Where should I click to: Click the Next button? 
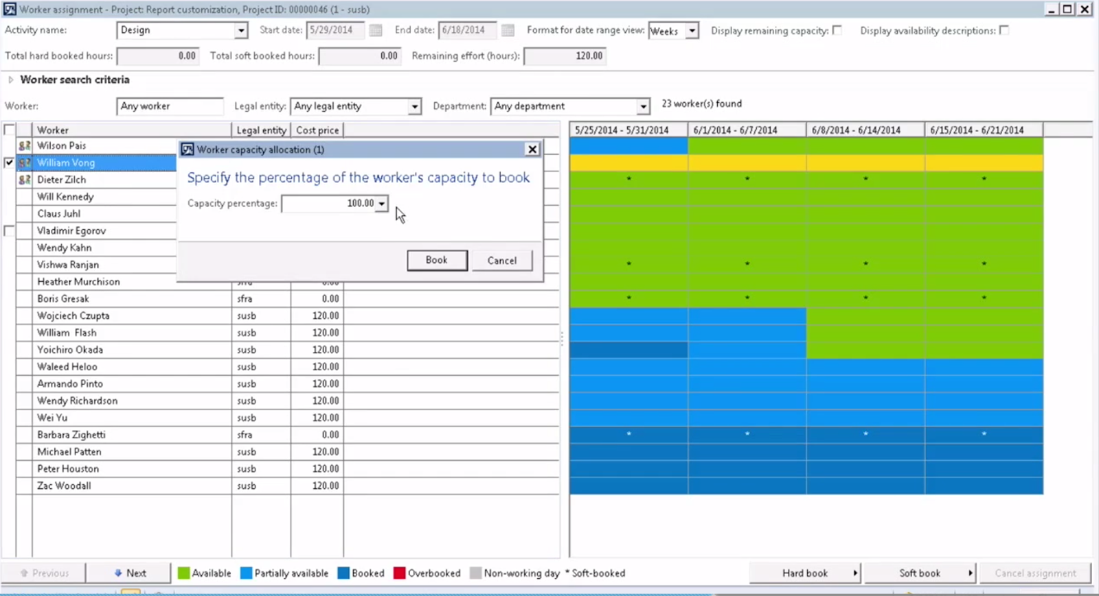[129, 573]
